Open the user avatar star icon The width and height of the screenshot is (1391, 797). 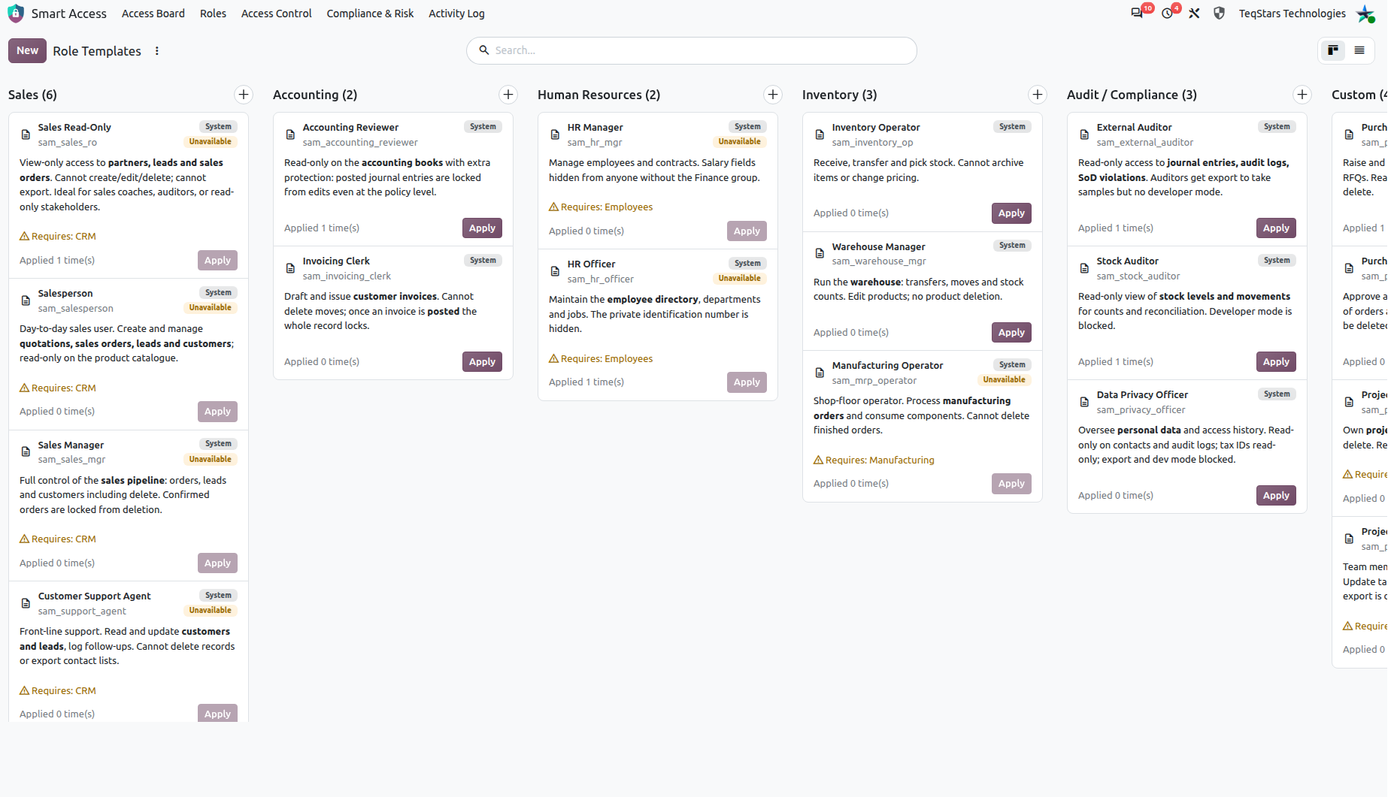pyautogui.click(x=1365, y=14)
